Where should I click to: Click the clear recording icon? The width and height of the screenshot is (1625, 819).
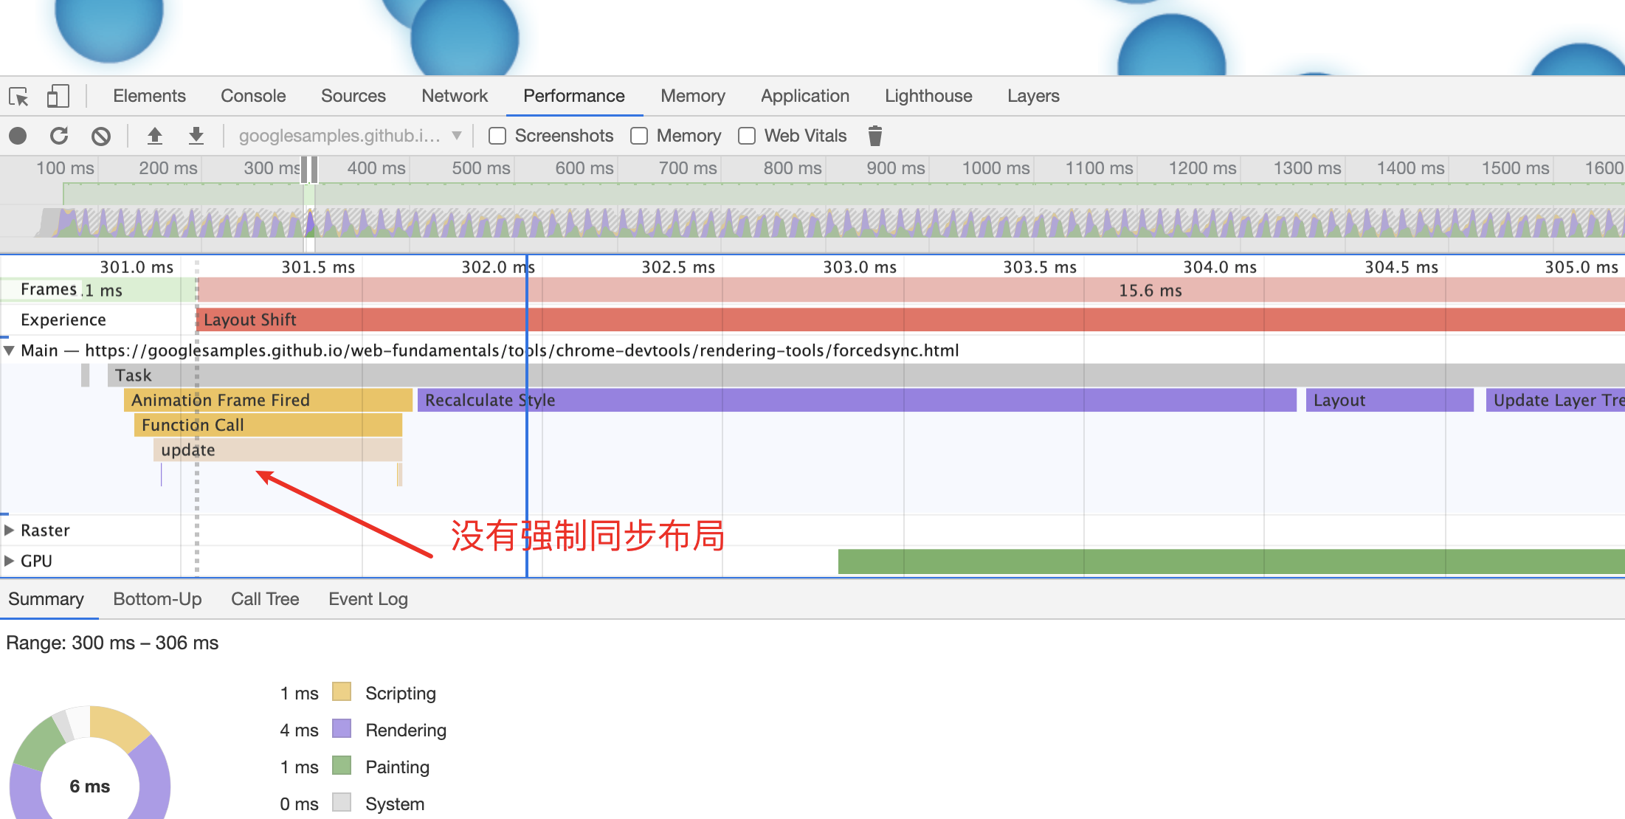(x=101, y=136)
